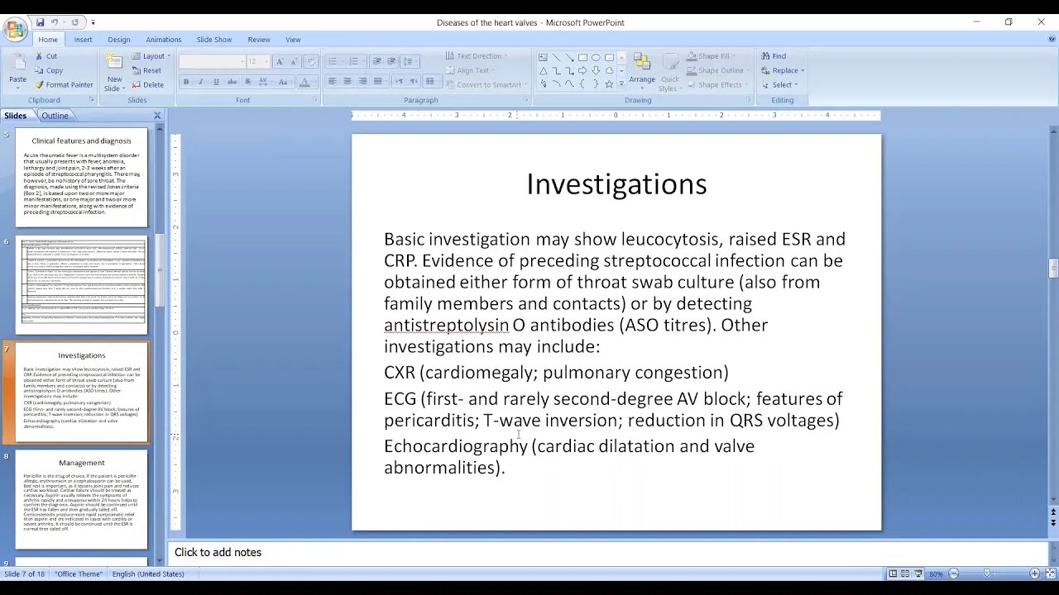
Task: Open the Select dropdown in Editing
Action: pyautogui.click(x=781, y=84)
